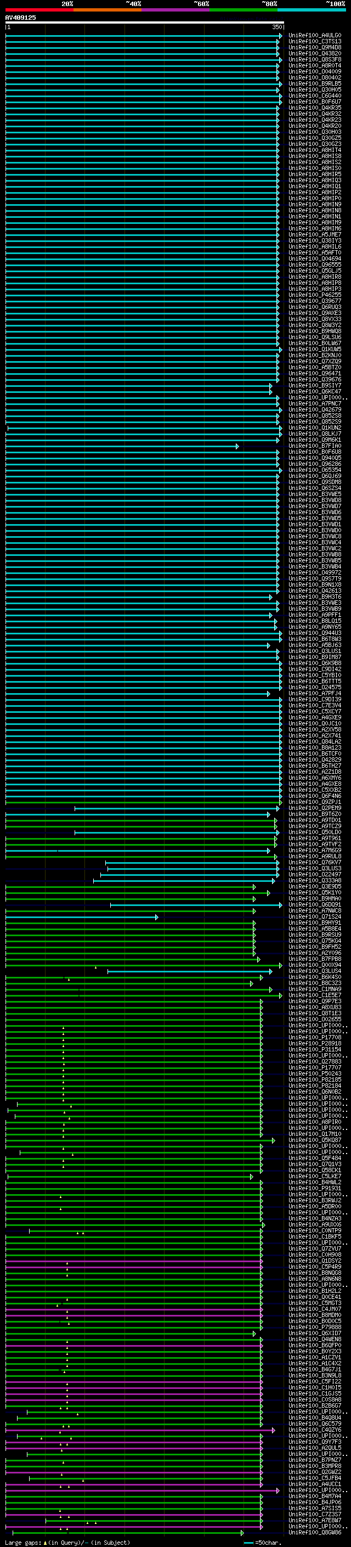The image size is (351, 1547).
Task: Click on UniRef100_B9RLB5
Action: tap(315, 83)
